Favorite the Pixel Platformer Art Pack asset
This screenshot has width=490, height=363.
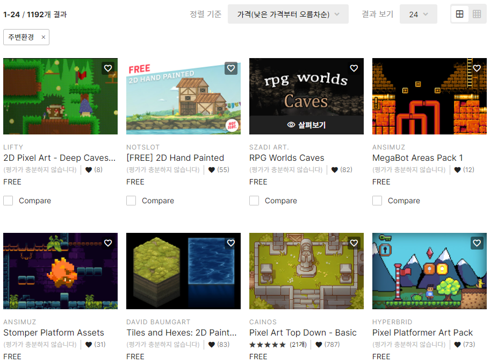coord(477,243)
